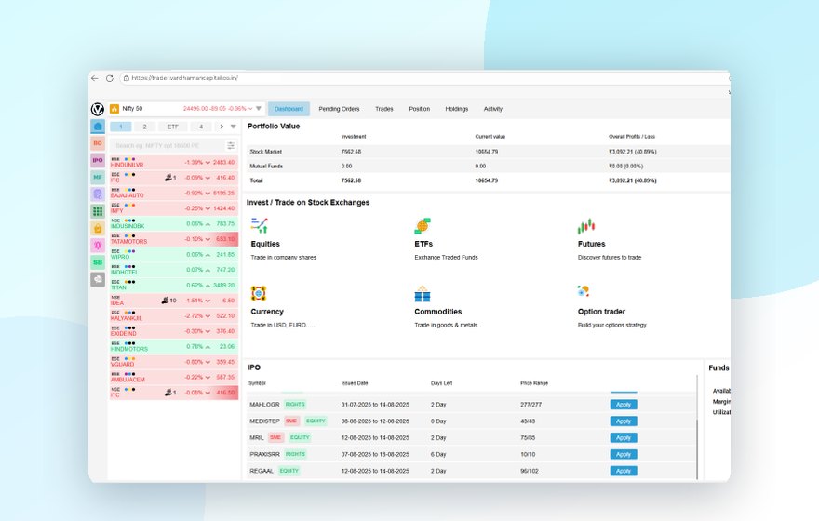Click the Currency icon

pyautogui.click(x=259, y=293)
